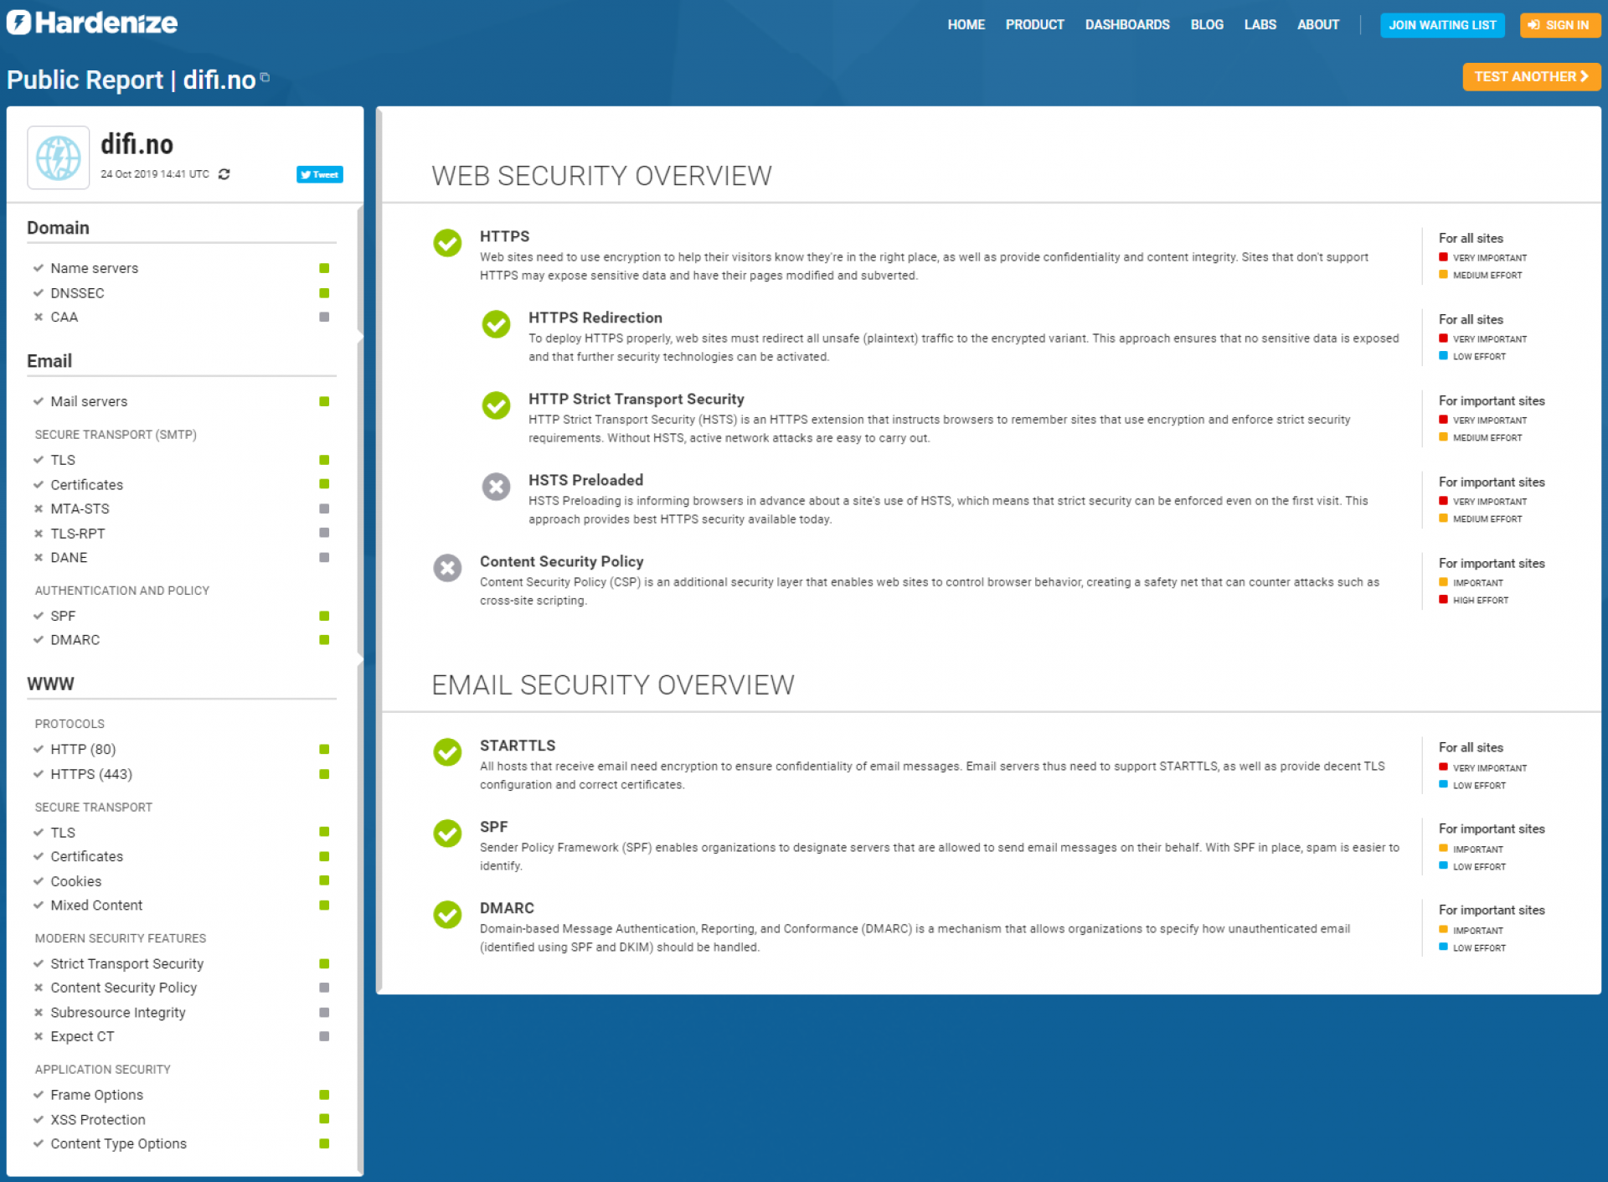Open DASHBOARDS in top navigation
This screenshot has width=1608, height=1182.
[x=1127, y=25]
